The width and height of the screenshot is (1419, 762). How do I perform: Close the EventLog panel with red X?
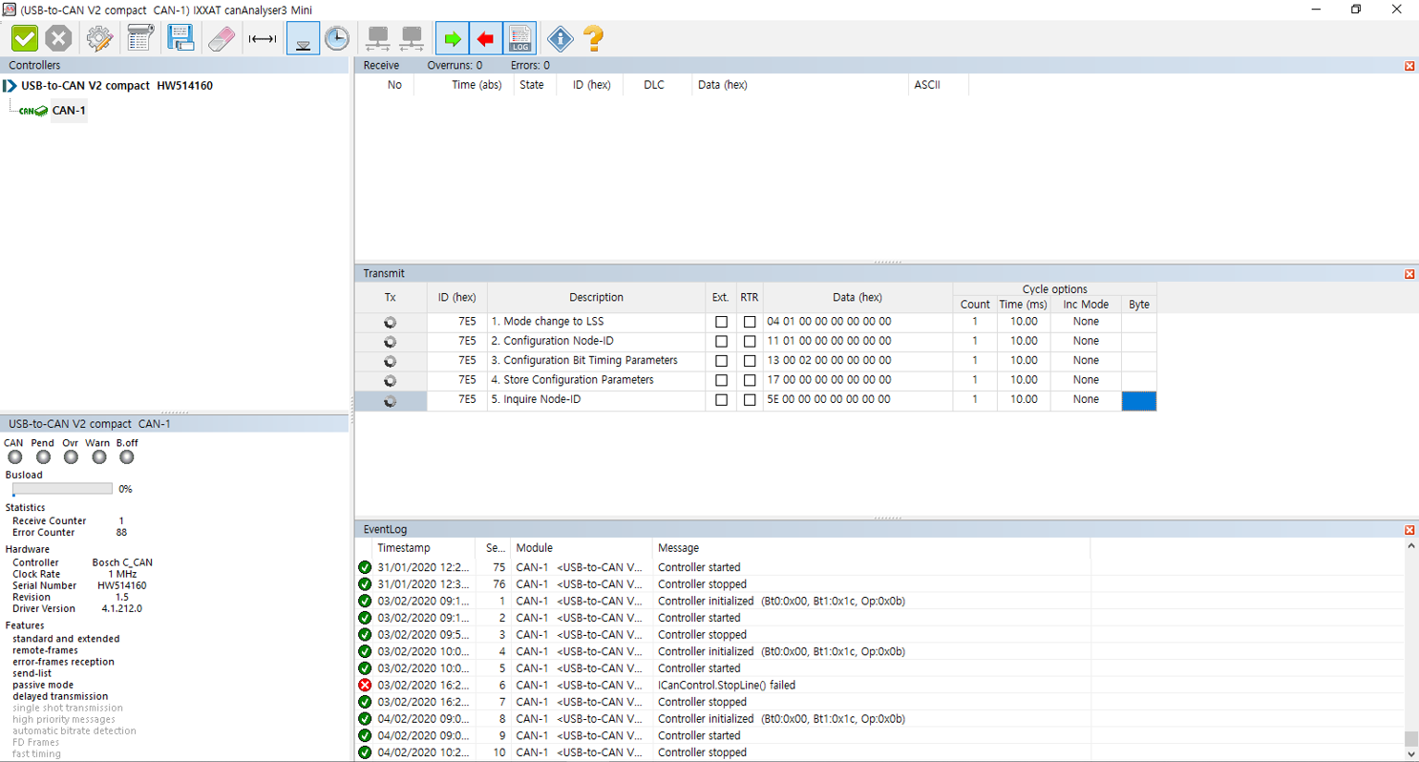click(x=1409, y=530)
